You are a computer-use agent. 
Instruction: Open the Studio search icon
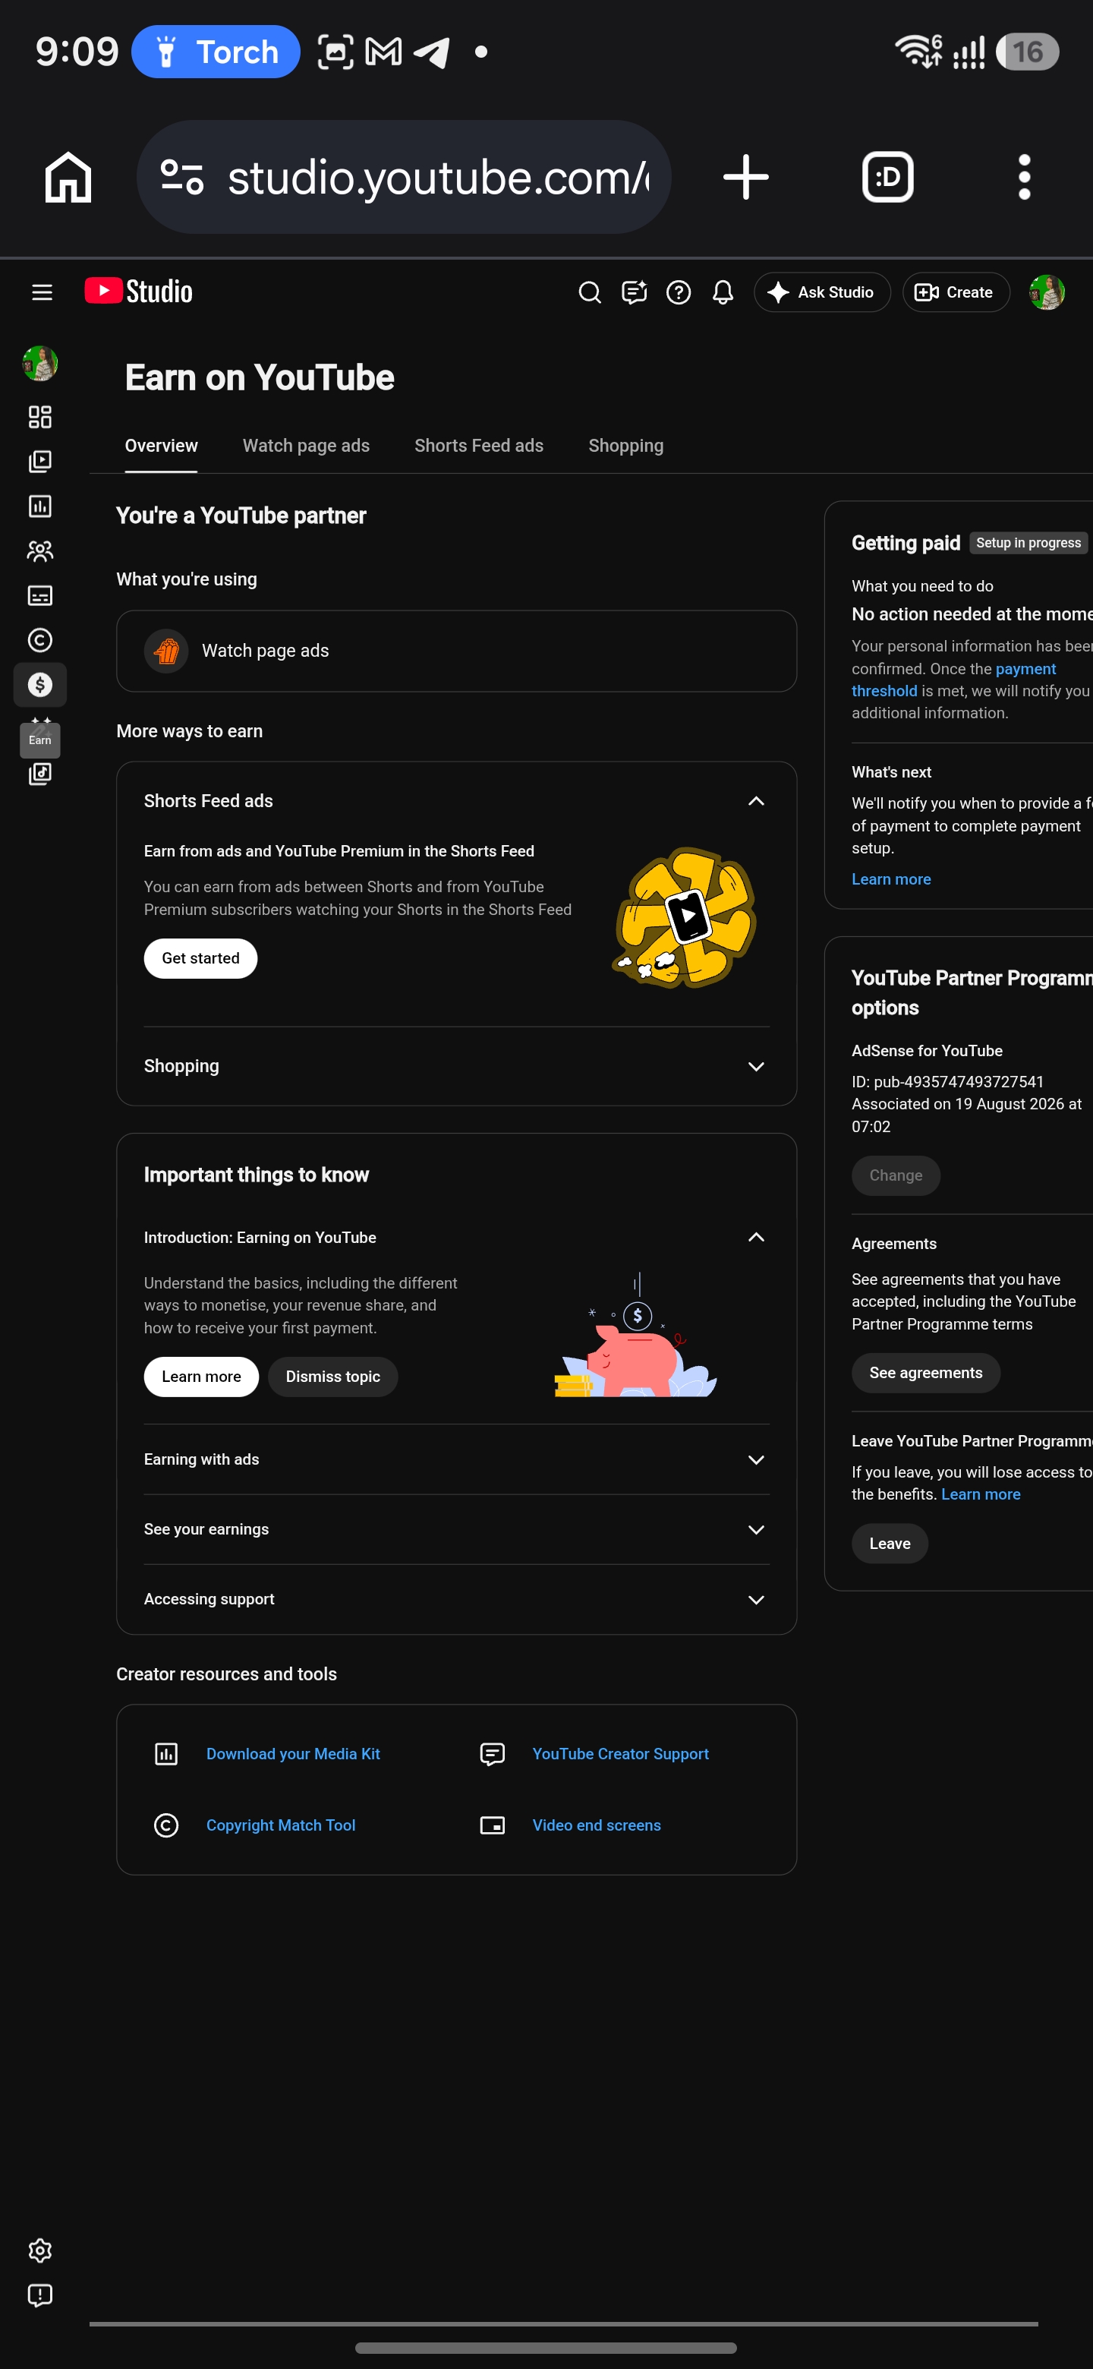[589, 292]
